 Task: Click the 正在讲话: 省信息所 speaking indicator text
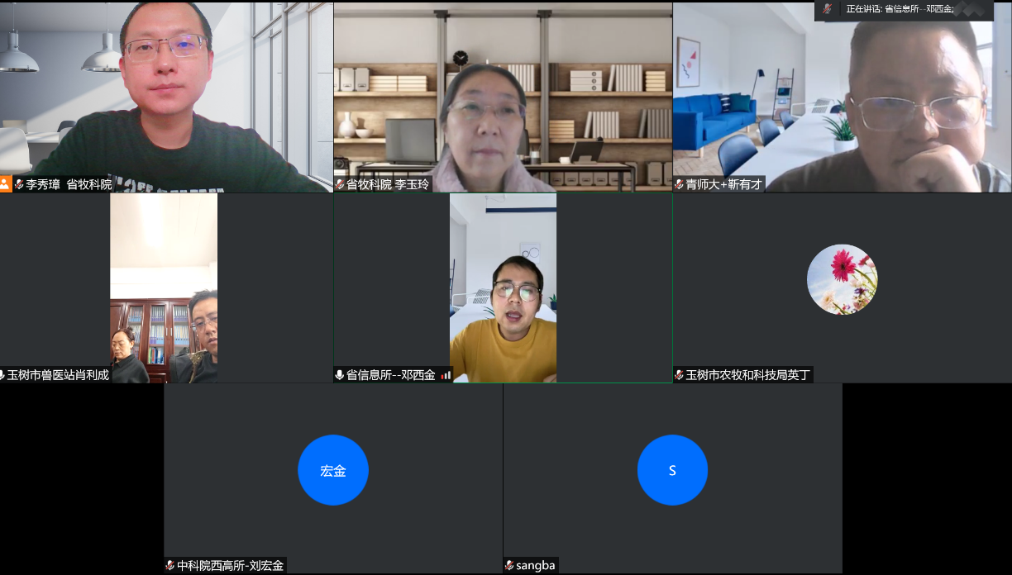pyautogui.click(x=900, y=9)
